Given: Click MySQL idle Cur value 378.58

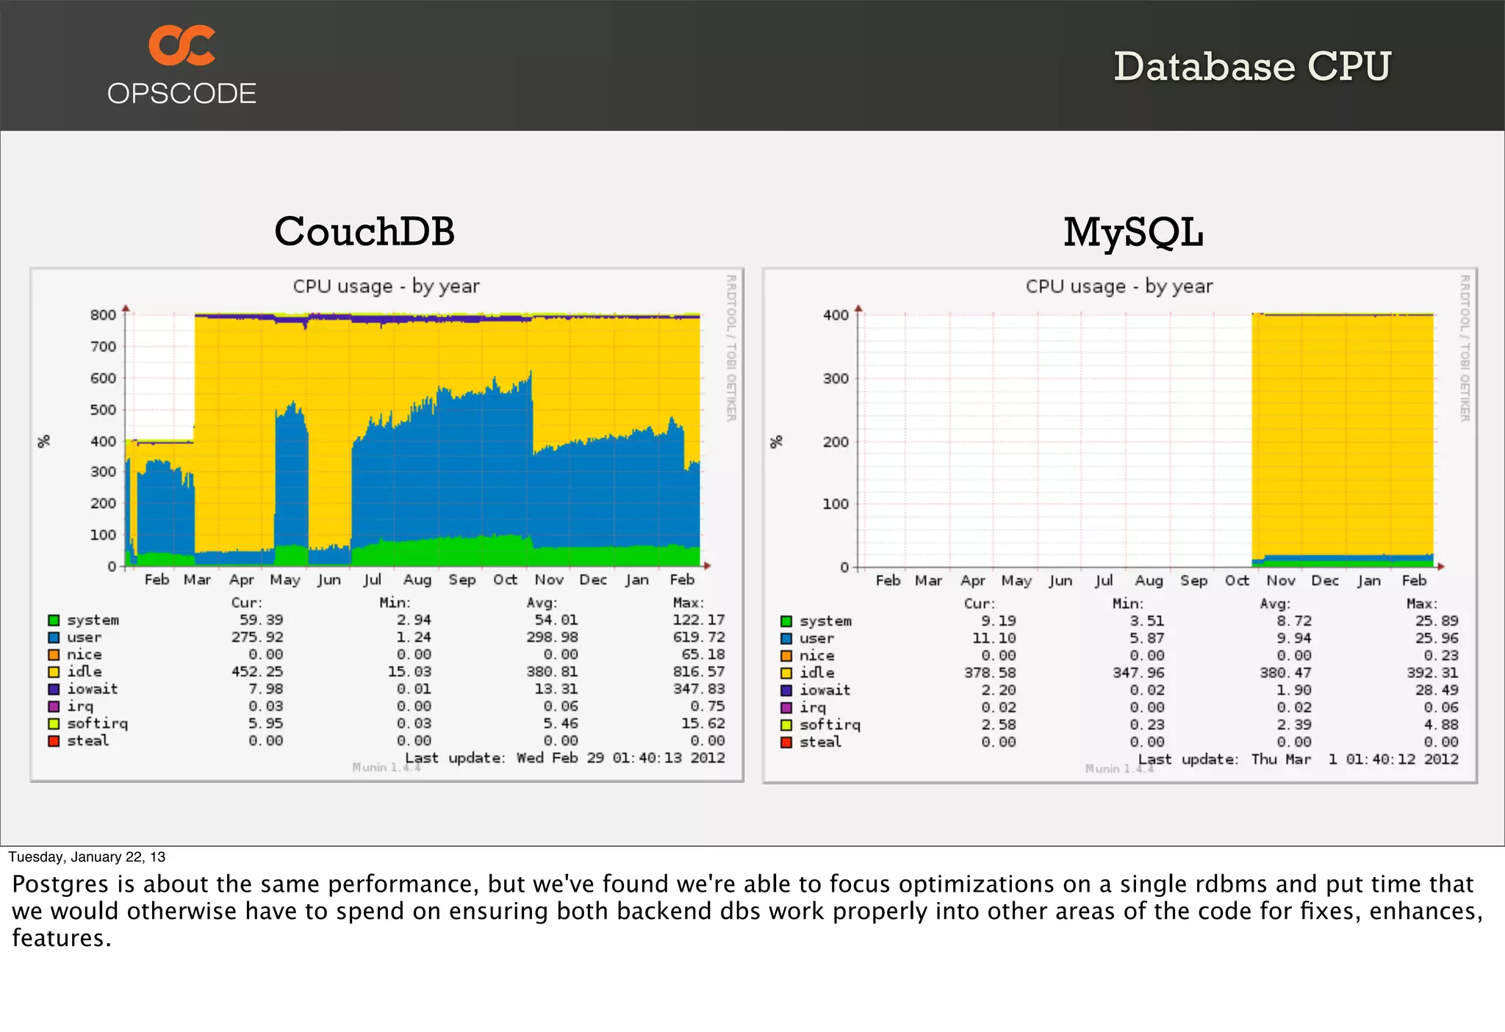Looking at the screenshot, I should [x=991, y=673].
